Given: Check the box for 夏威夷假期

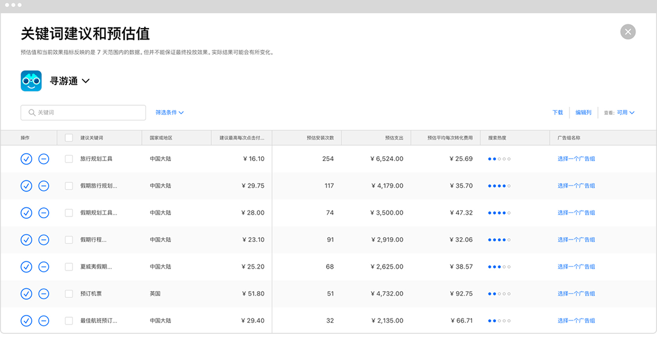Looking at the screenshot, I should (69, 267).
